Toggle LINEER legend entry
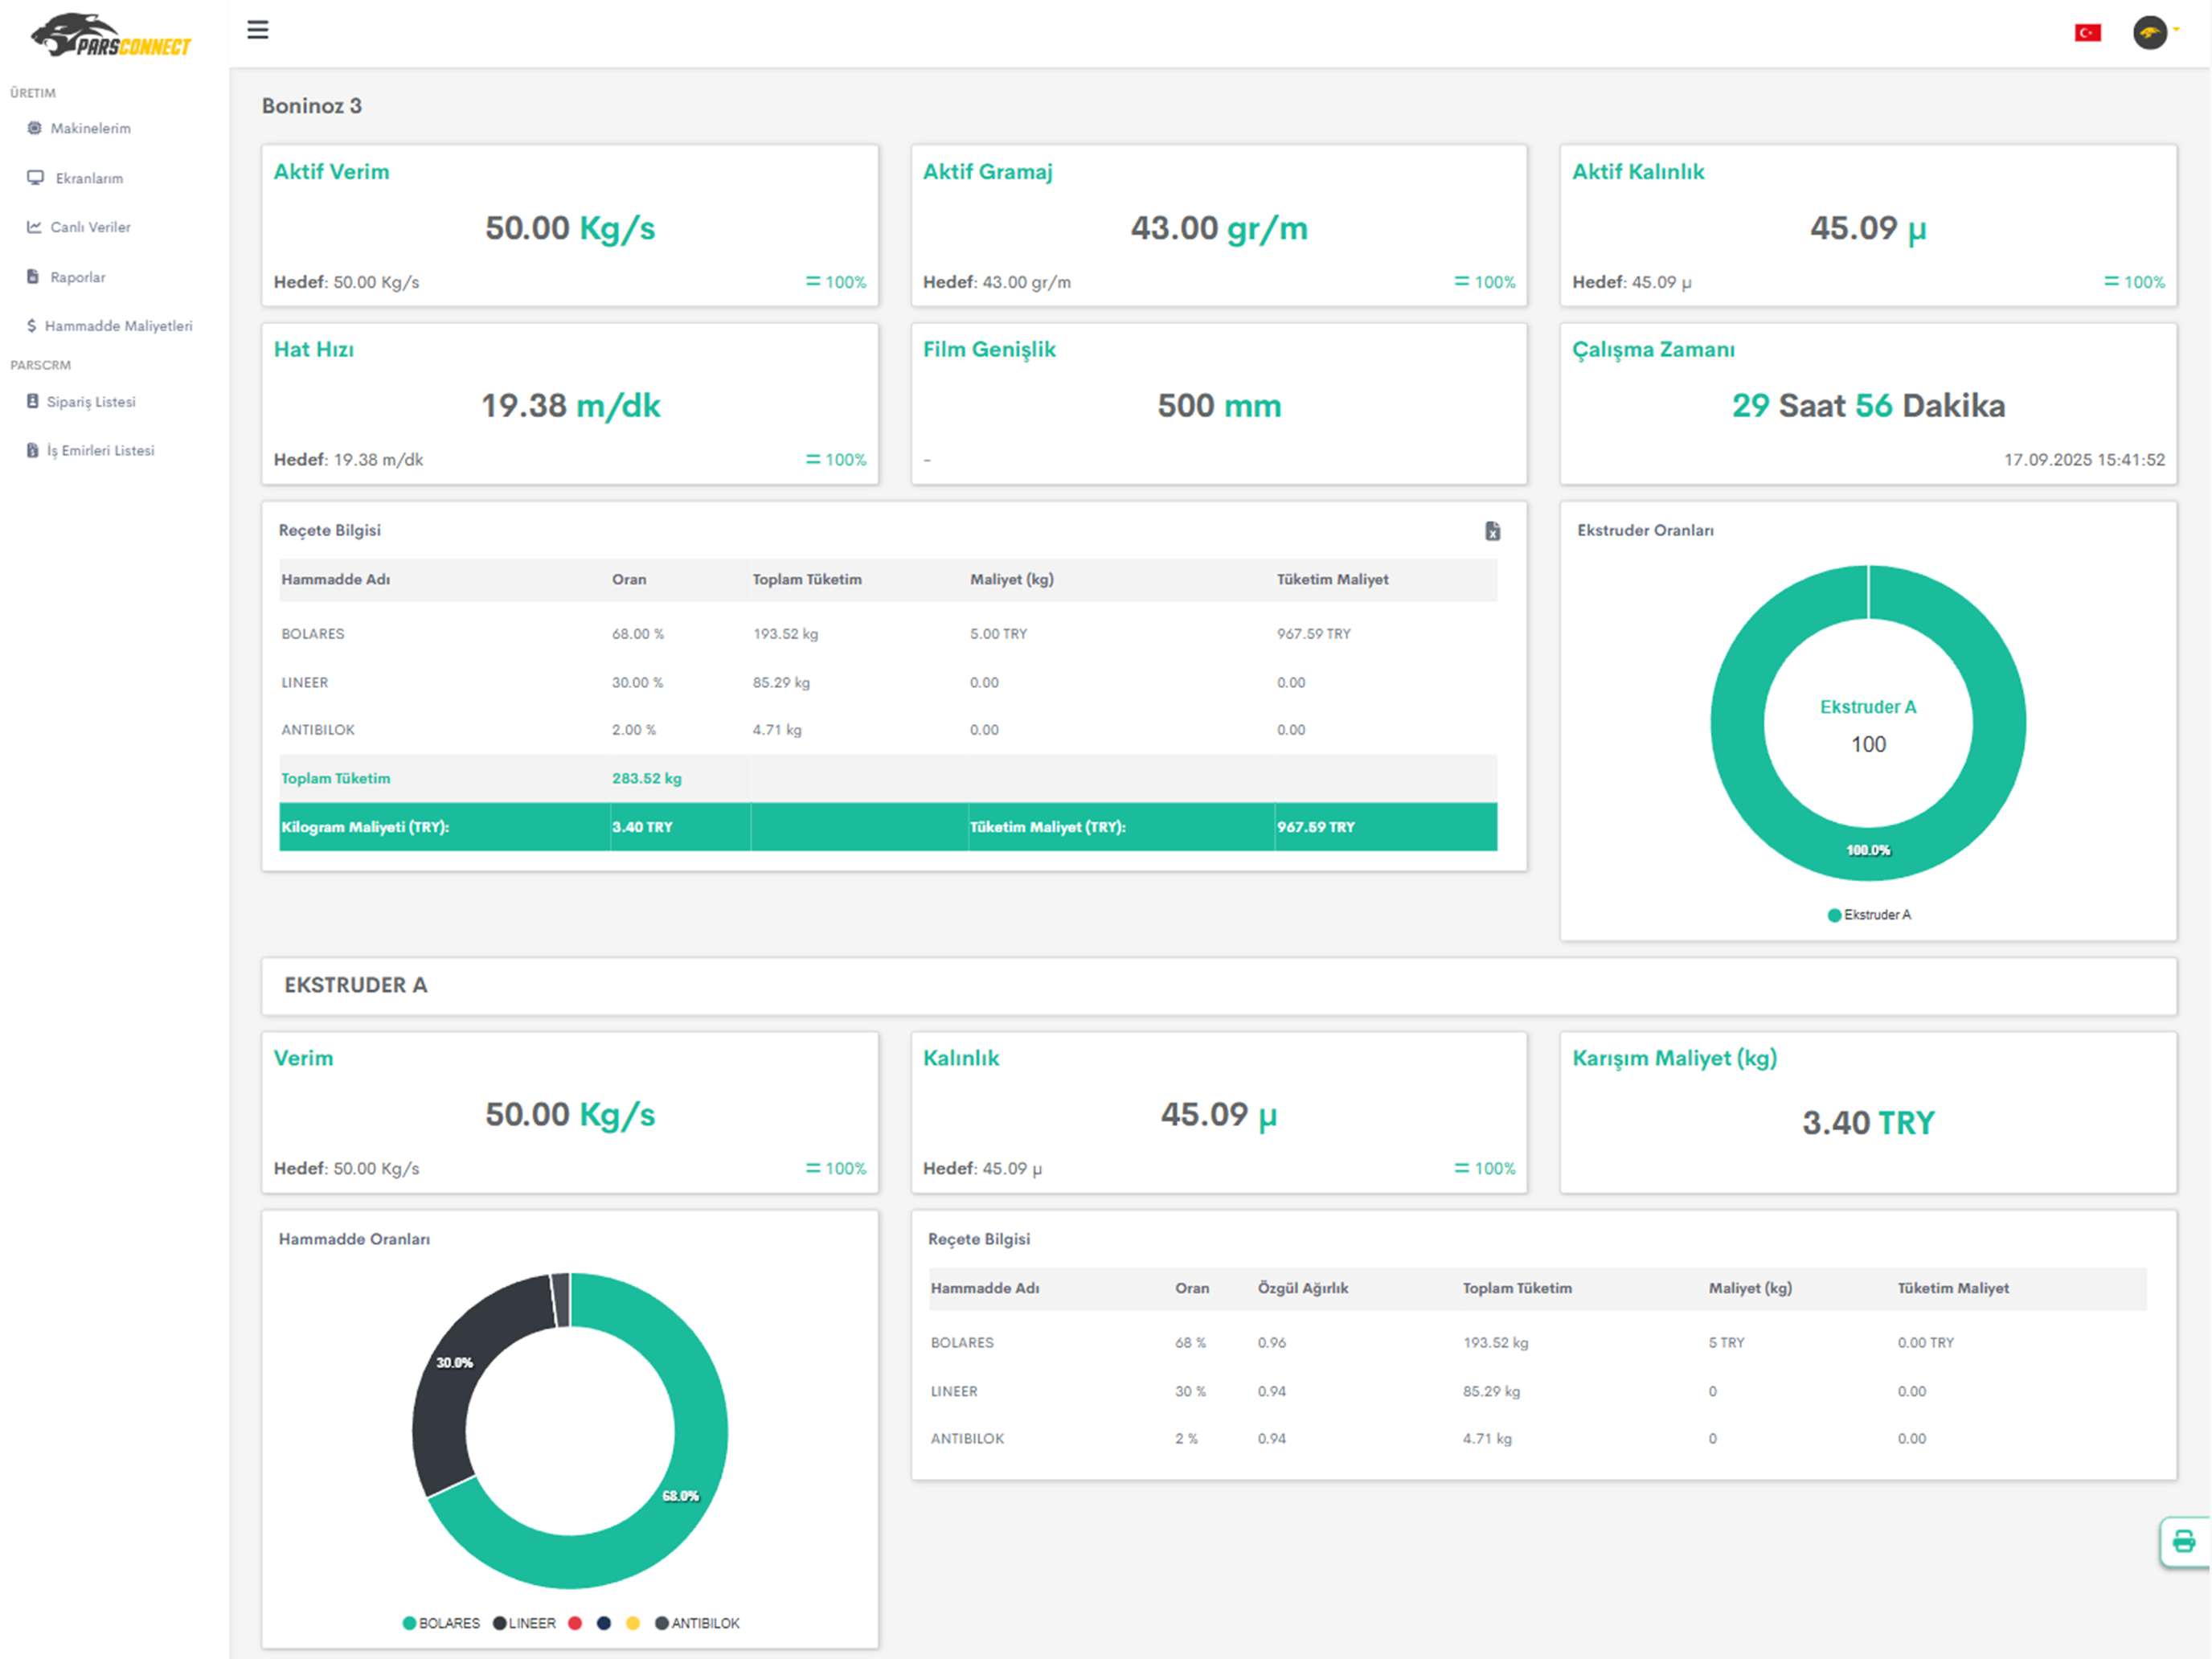This screenshot has height=1659, width=2212. (x=524, y=1623)
